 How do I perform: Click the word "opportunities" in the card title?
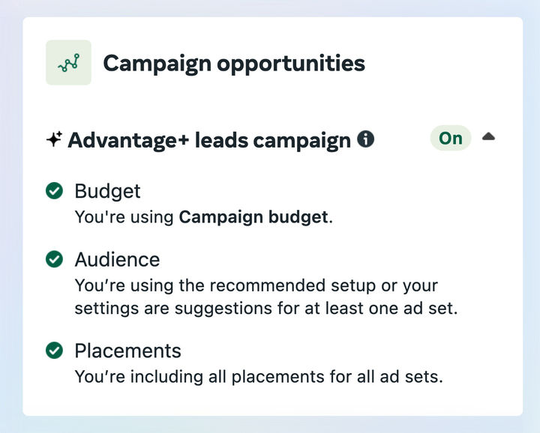point(290,63)
